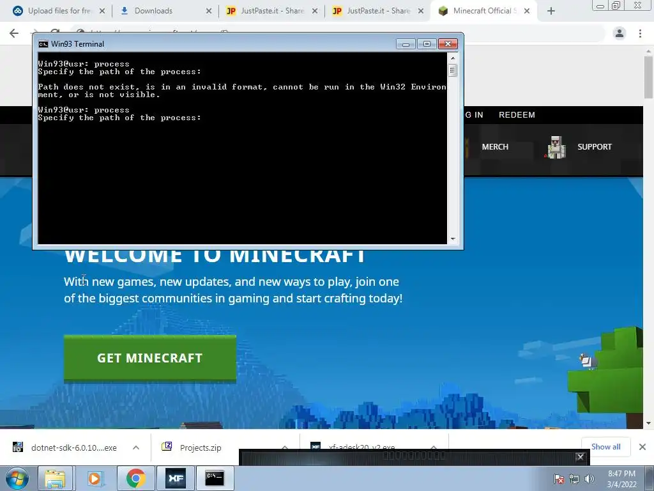Click the Win93 Terminal title icon
Image resolution: width=654 pixels, height=491 pixels.
(x=43, y=44)
